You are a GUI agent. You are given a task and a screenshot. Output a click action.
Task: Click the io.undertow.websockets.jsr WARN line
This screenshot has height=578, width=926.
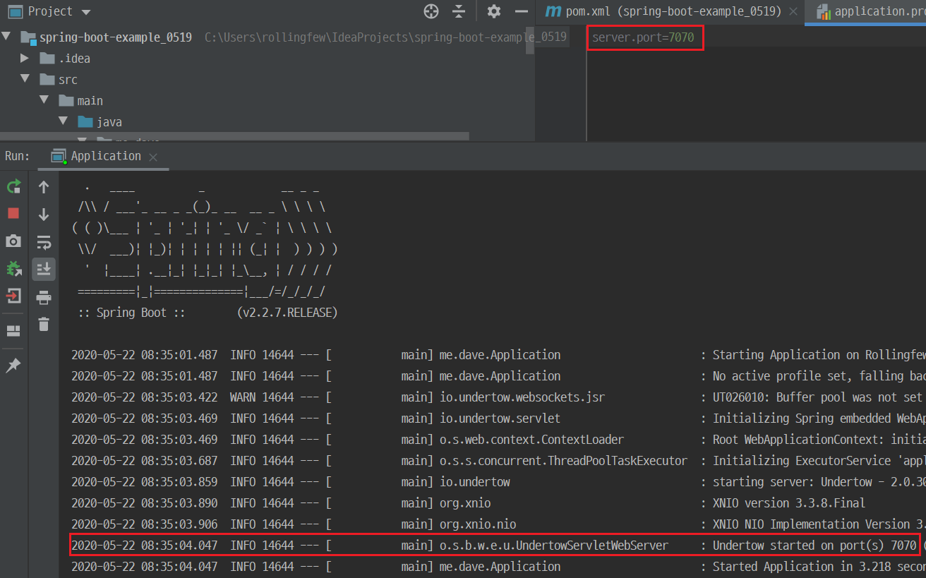[498, 397]
